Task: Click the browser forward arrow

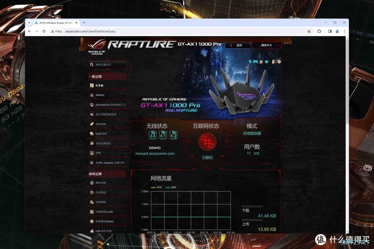Action: tap(36, 31)
